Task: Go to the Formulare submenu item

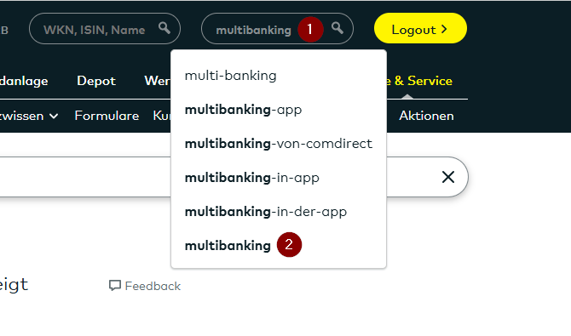Action: point(107,116)
